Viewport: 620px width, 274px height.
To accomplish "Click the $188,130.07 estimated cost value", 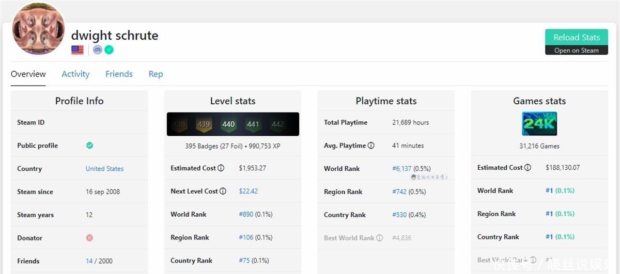I will pos(563,168).
